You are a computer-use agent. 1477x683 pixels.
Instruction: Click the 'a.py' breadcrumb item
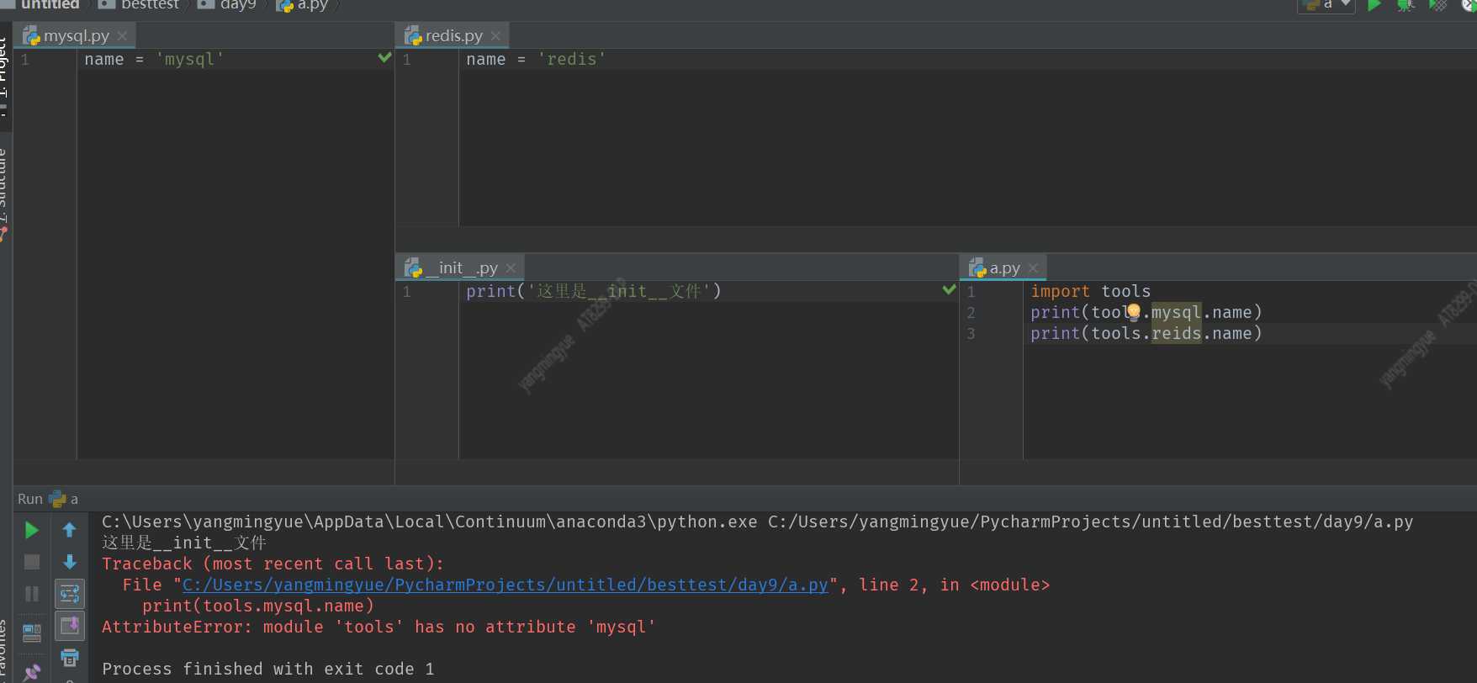[x=302, y=5]
